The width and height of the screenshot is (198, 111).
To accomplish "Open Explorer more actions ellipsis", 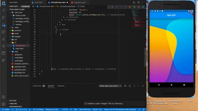I will click(x=27, y=2).
